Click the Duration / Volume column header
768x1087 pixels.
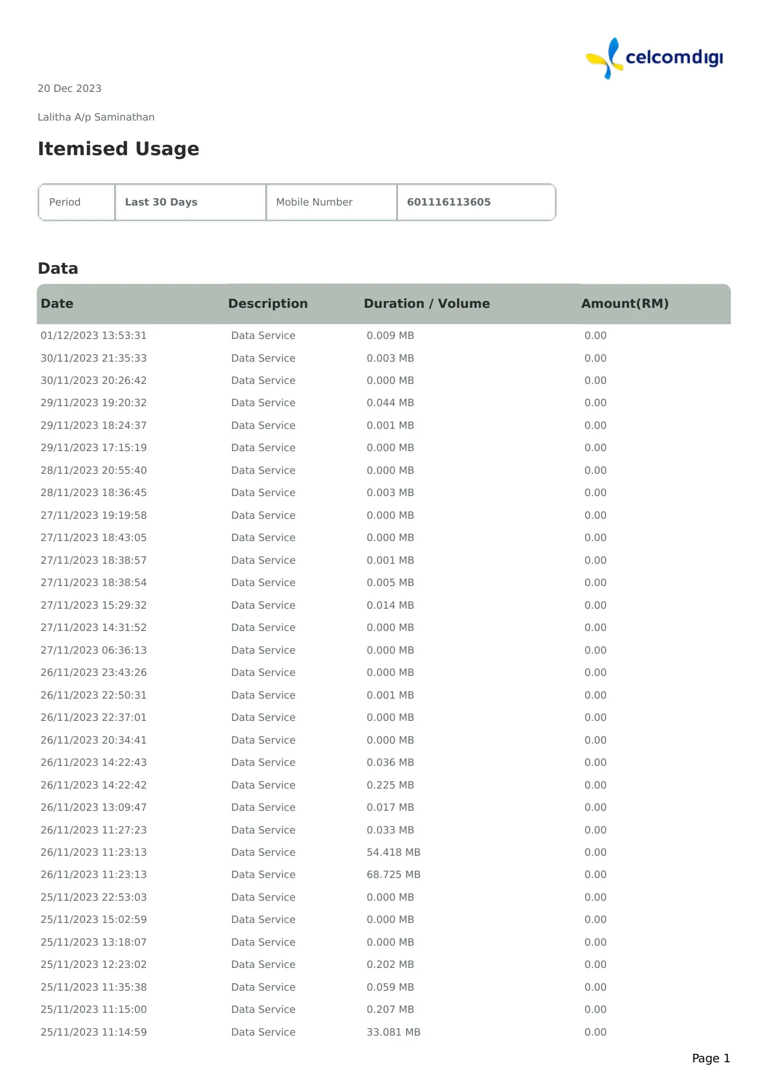pyautogui.click(x=427, y=303)
